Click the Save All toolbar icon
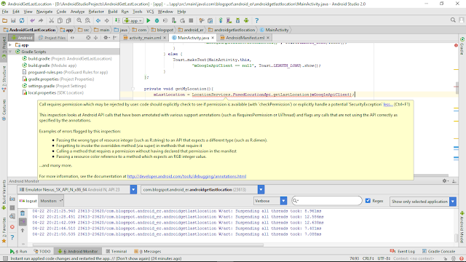Image resolution: width=466 pixels, height=262 pixels. (13, 20)
